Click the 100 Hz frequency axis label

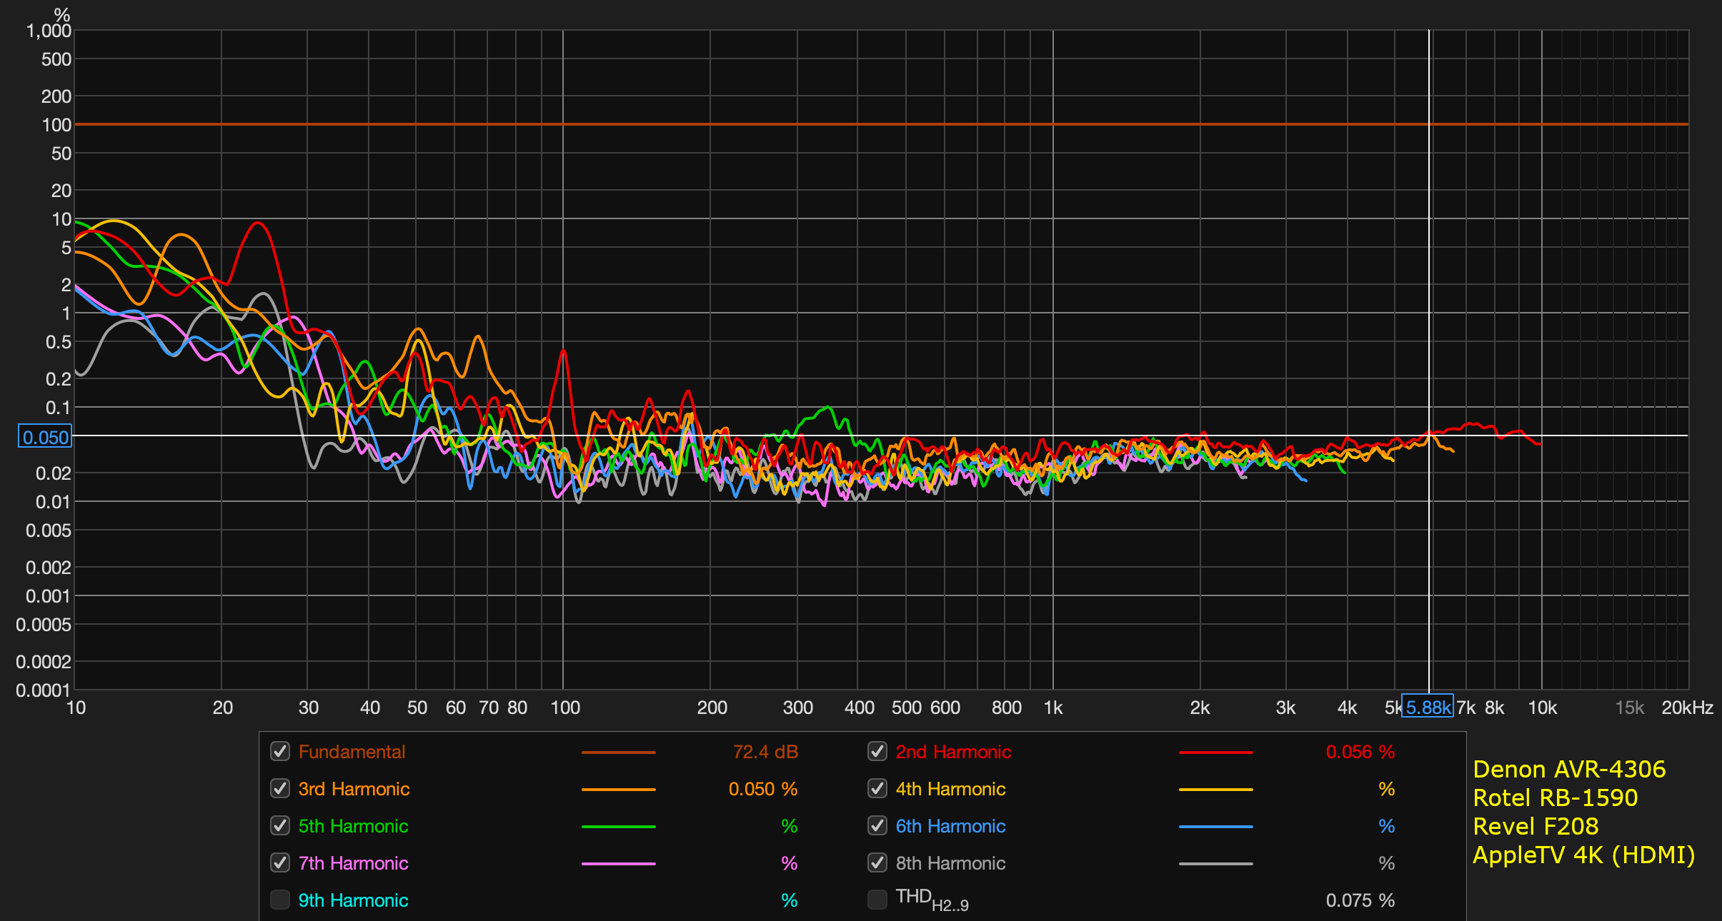tap(565, 708)
